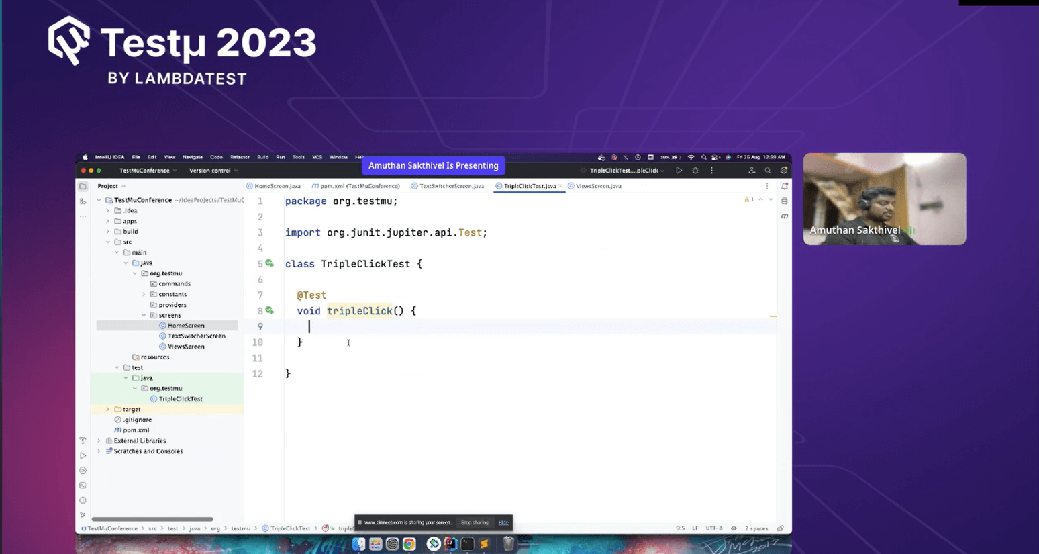Expand the apps folder
Viewport: 1039px width, 554px height.
click(107, 221)
